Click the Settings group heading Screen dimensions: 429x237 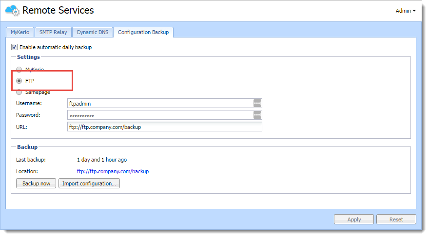(x=28, y=57)
